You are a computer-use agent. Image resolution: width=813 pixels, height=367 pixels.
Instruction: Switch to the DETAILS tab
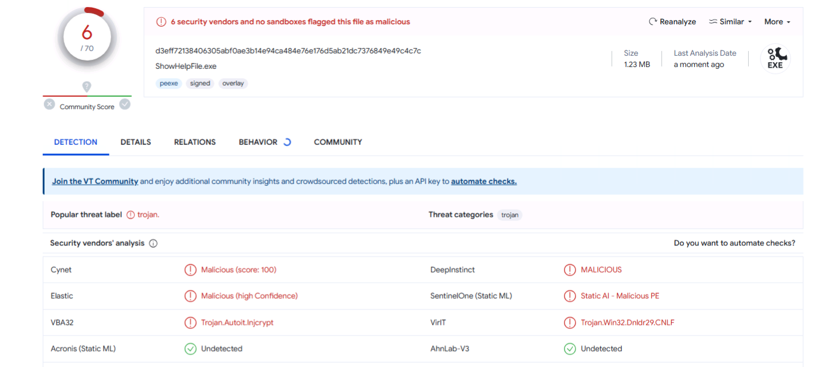point(135,142)
